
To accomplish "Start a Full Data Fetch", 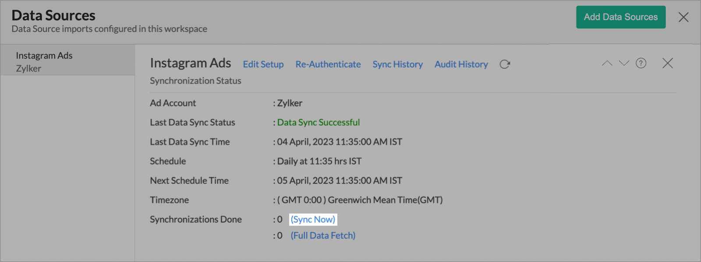I will [323, 235].
